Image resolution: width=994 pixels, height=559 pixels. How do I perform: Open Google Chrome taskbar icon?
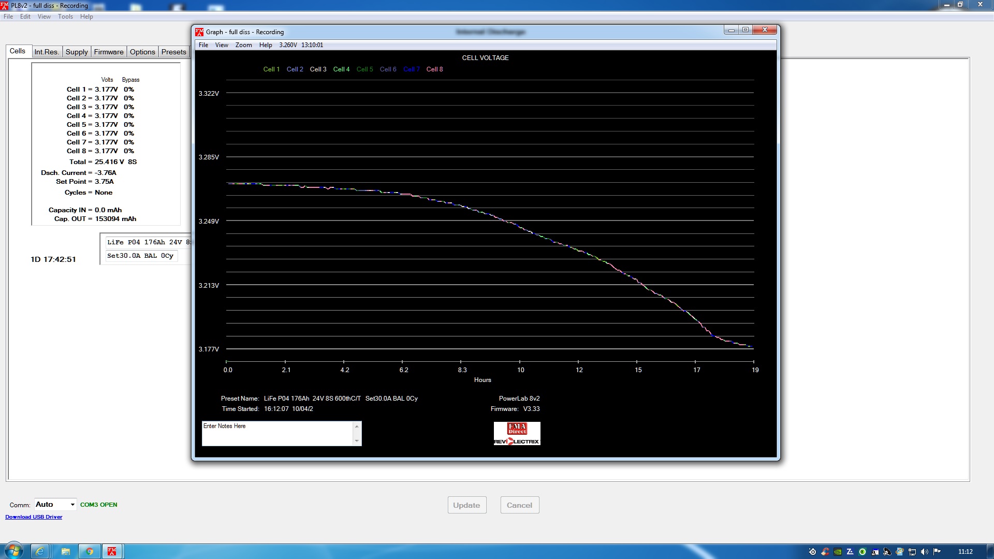(x=90, y=551)
